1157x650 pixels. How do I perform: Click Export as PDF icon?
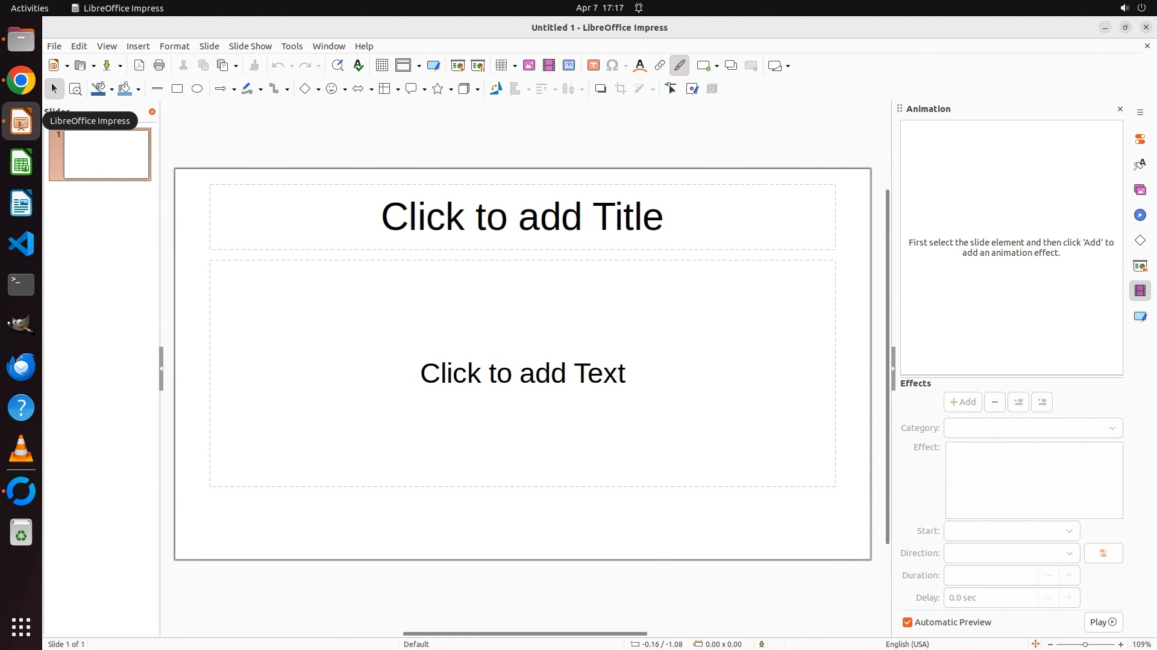139,66
